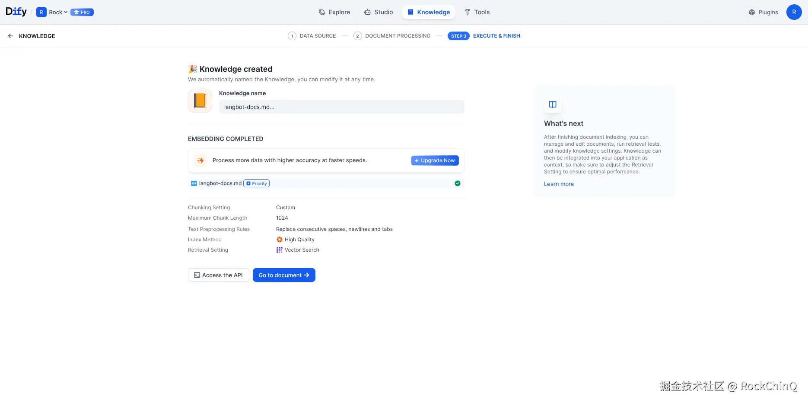Click the Dify logo
This screenshot has height=403, width=808.
[x=16, y=12]
